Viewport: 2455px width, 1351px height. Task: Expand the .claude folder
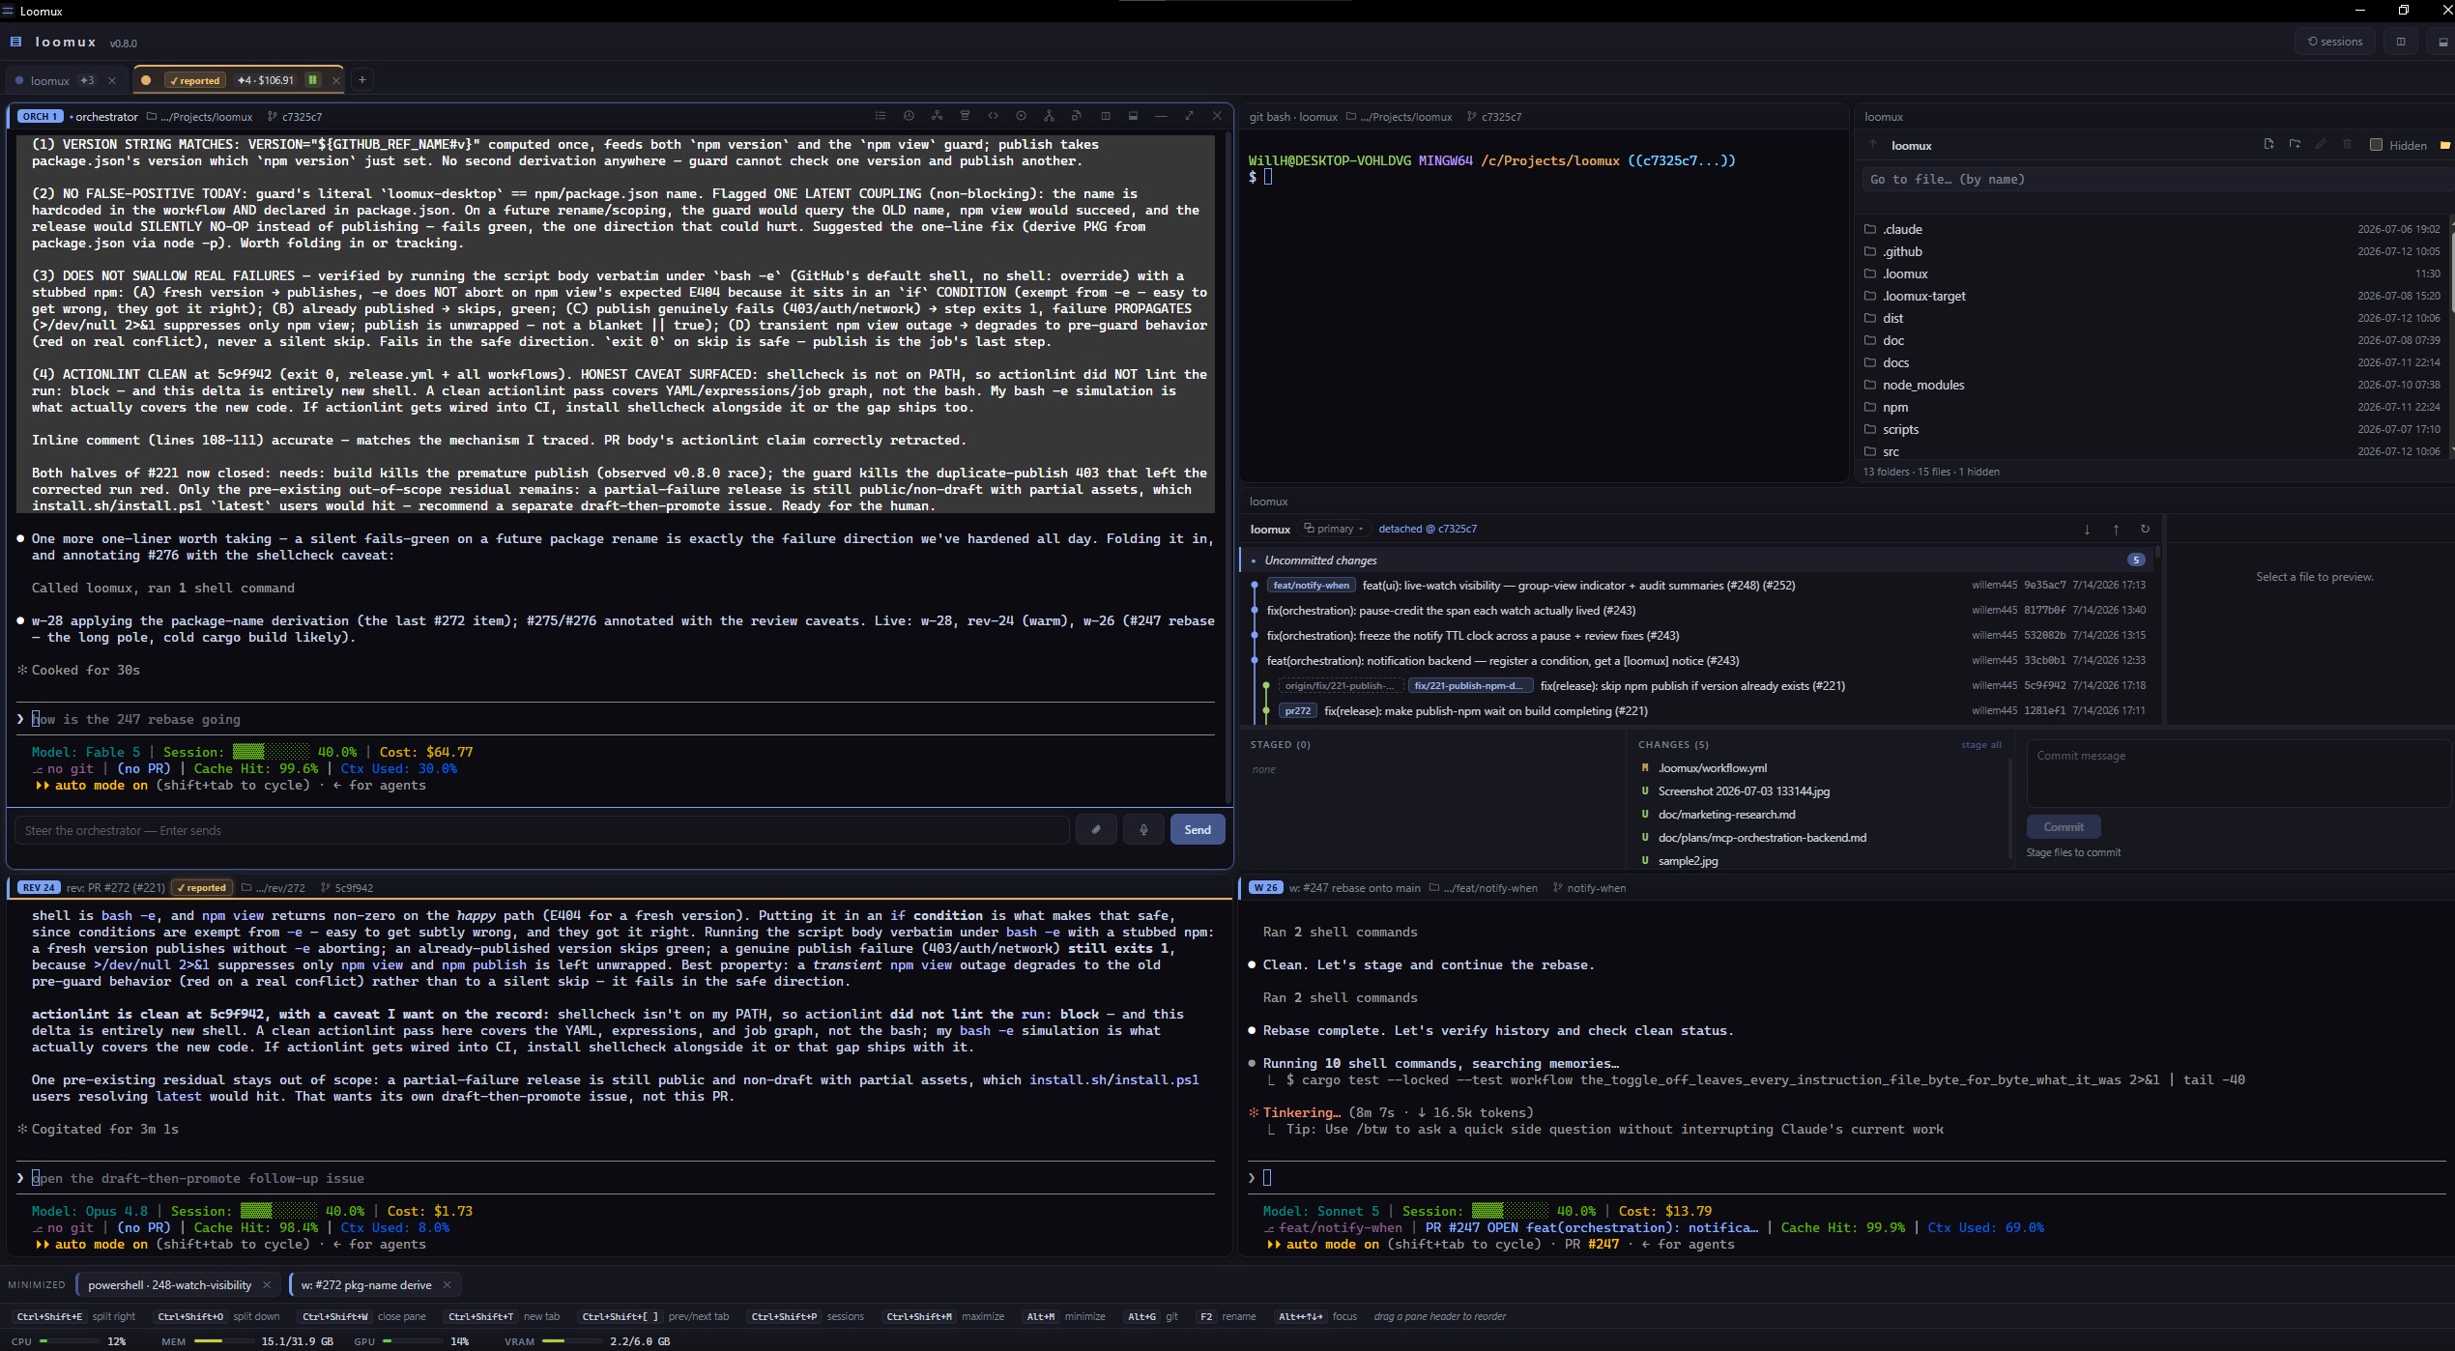[2151, 229]
